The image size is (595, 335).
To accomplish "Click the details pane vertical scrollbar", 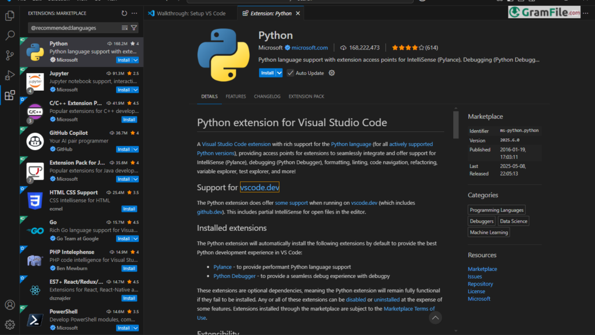I will click(456, 125).
